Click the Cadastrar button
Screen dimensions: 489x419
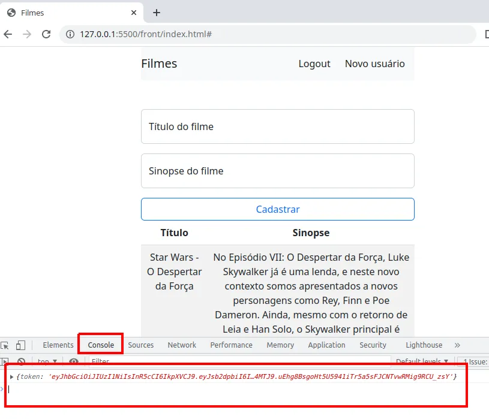pyautogui.click(x=278, y=209)
